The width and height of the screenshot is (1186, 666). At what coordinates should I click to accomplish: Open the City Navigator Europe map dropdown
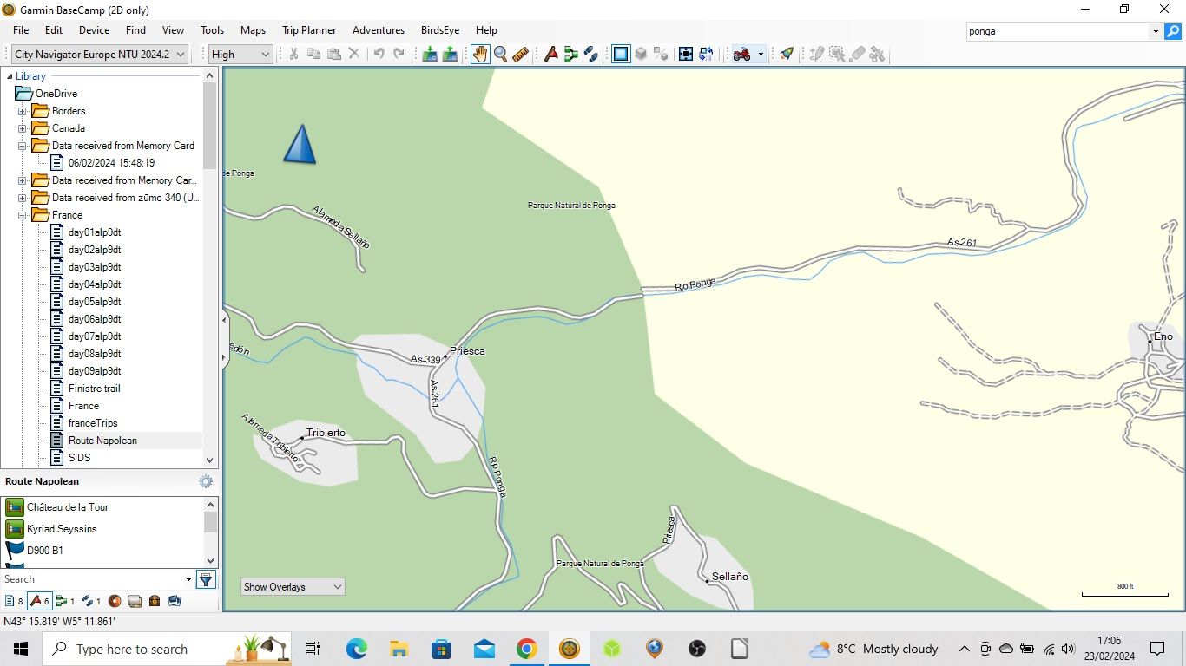click(99, 54)
